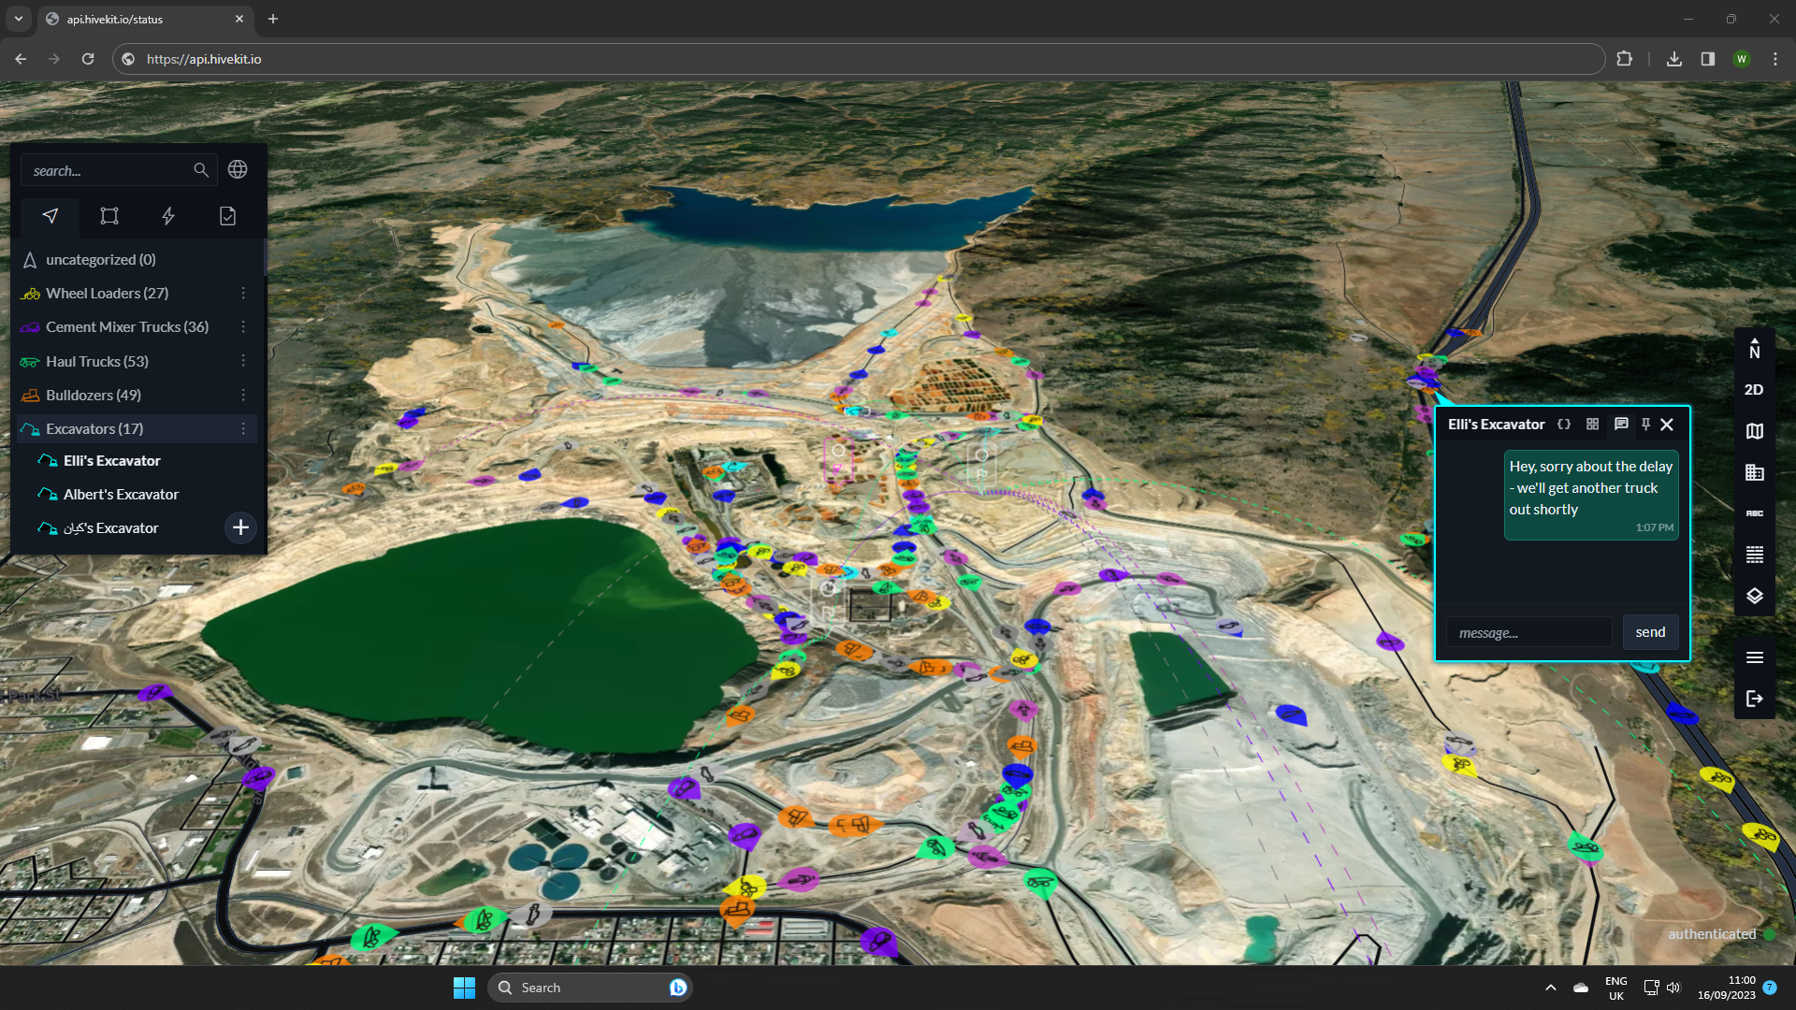Click the Windows taskbar Search box
This screenshot has width=1796, height=1010.
(x=589, y=988)
